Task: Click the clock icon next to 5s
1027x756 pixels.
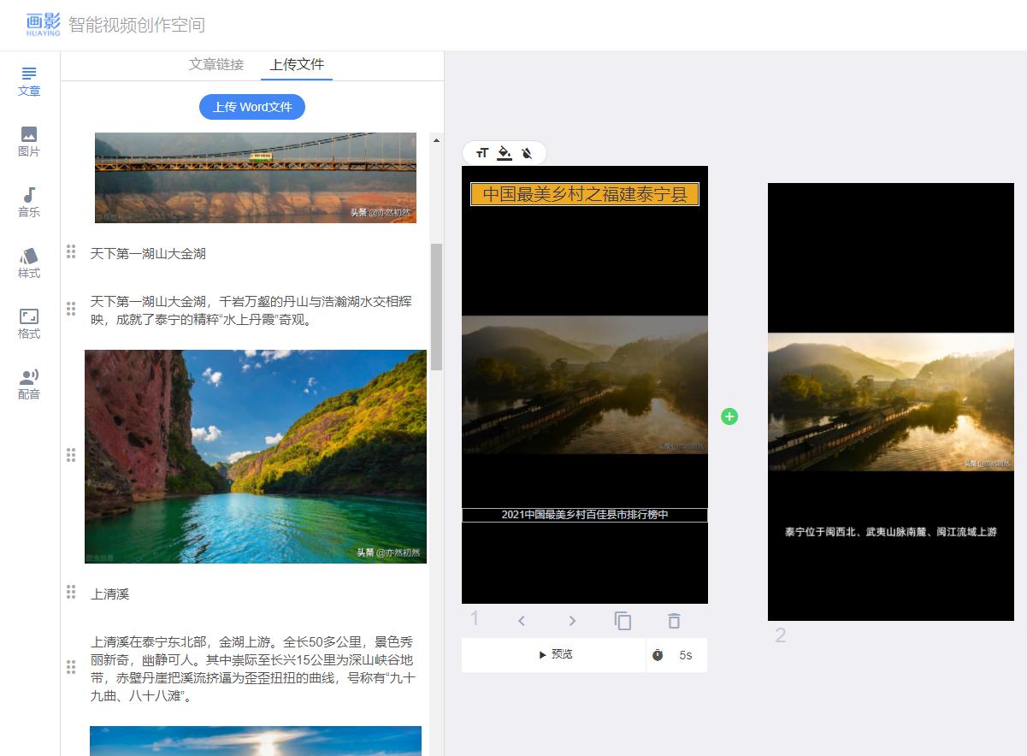Action: 658,654
